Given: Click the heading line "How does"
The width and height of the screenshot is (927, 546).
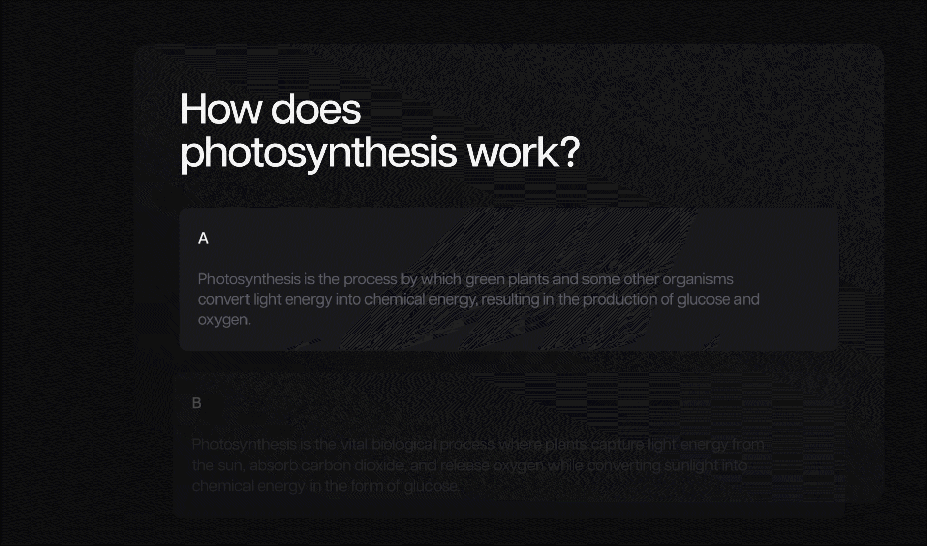Looking at the screenshot, I should [x=270, y=109].
